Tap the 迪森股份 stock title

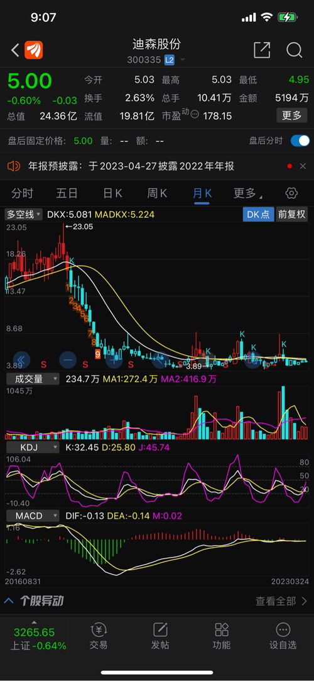point(157,44)
